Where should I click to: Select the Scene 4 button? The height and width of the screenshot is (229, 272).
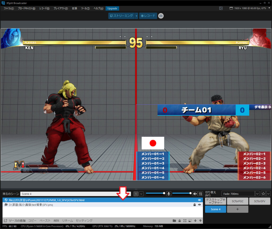(215, 209)
